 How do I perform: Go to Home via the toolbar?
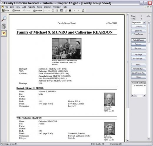(x=16, y=11)
